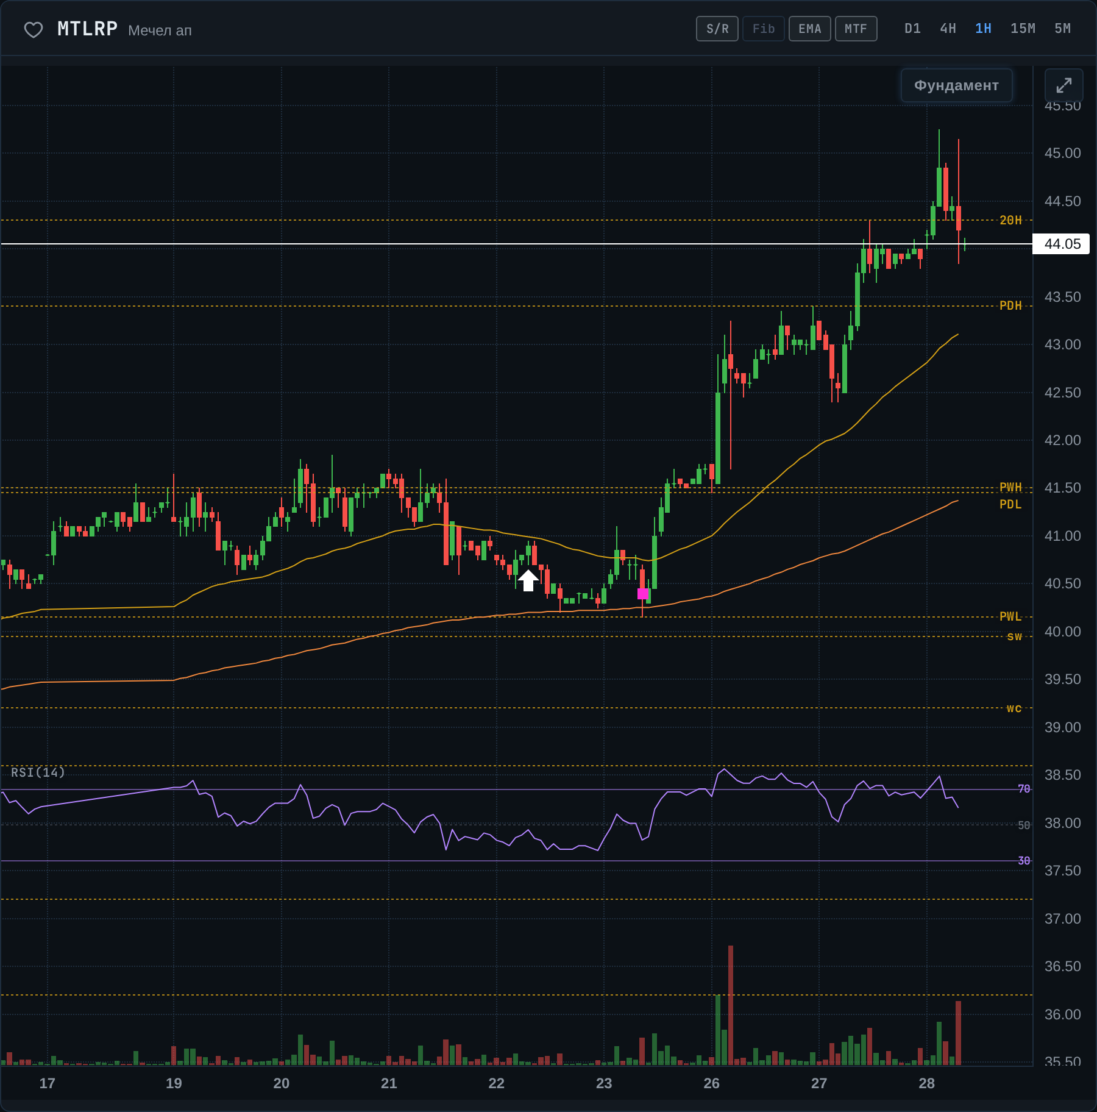Toggle MTF overlay
The height and width of the screenshot is (1112, 1097).
click(x=856, y=29)
